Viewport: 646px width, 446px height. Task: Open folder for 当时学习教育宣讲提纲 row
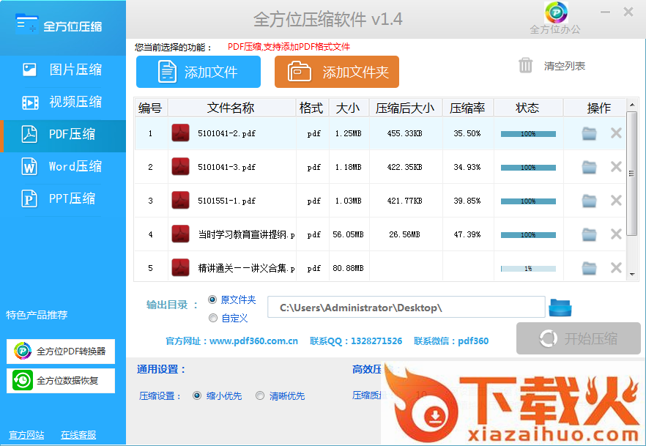[x=589, y=235]
